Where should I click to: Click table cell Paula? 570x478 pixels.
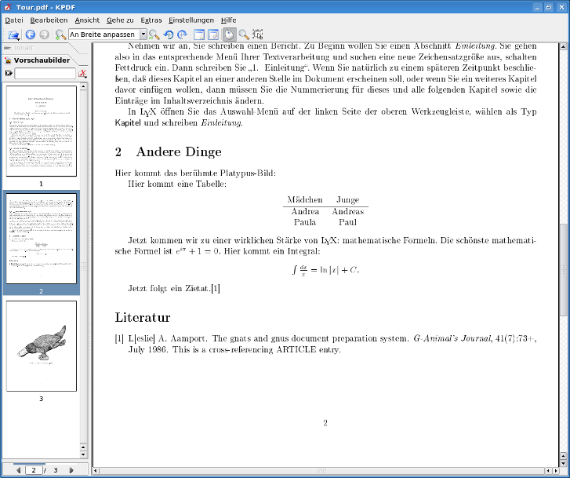305,222
